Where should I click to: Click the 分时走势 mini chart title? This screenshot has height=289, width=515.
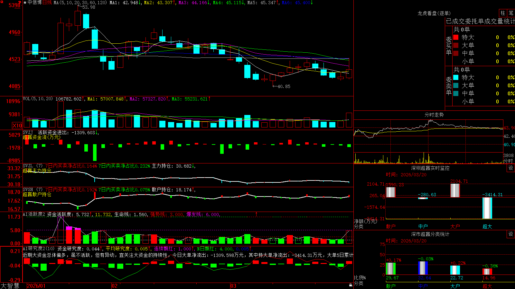tap(434, 115)
